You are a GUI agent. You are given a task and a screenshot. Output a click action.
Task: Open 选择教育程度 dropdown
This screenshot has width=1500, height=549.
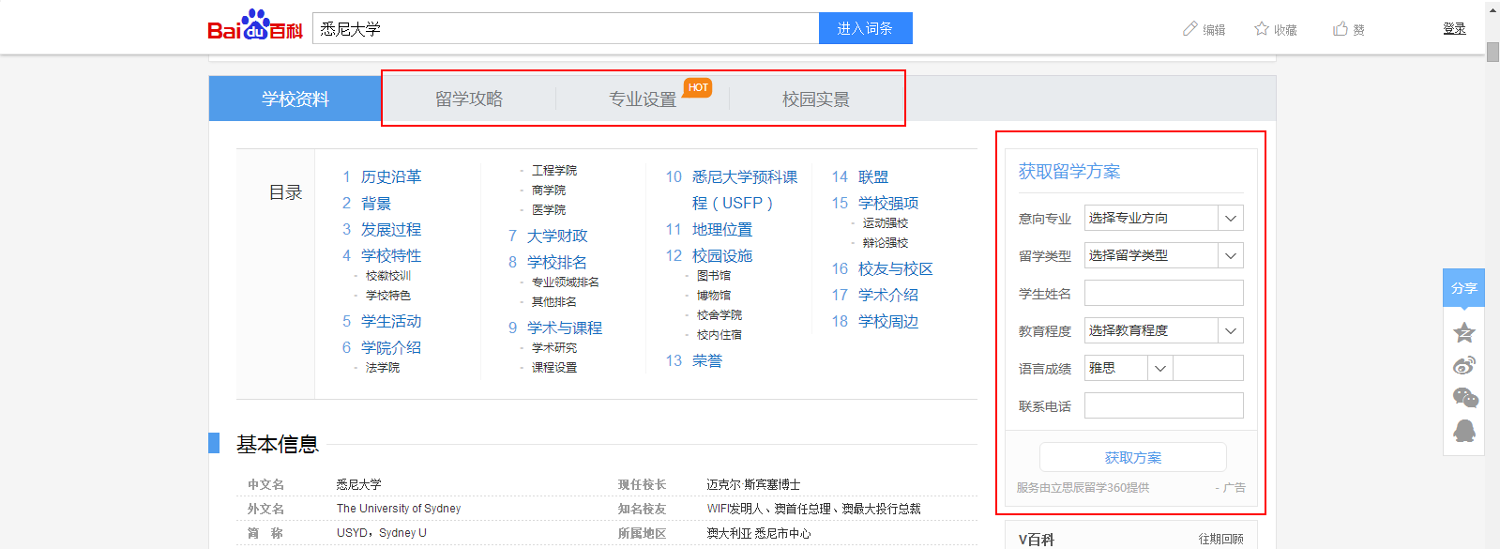pyautogui.click(x=1164, y=330)
